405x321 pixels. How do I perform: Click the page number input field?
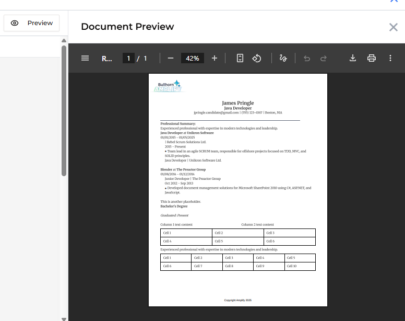coord(128,58)
